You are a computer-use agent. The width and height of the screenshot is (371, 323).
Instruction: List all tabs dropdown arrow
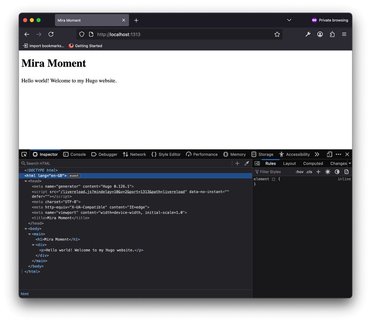289,20
